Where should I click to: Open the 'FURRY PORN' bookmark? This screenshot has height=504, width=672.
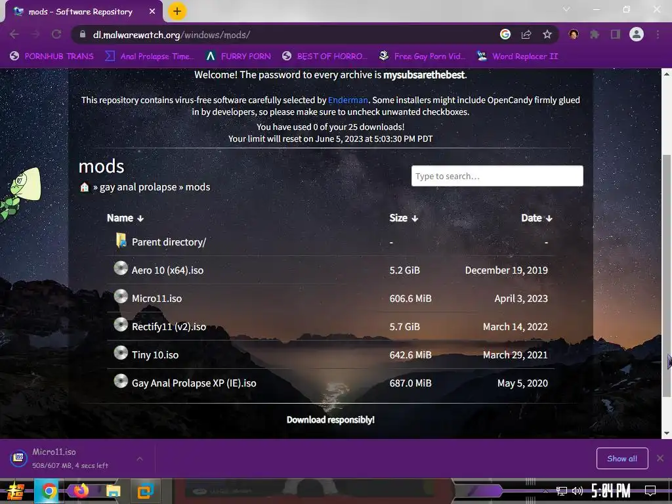238,56
